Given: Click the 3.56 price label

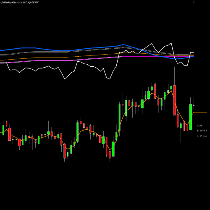Looking at the screenshot, I should click(199, 126).
